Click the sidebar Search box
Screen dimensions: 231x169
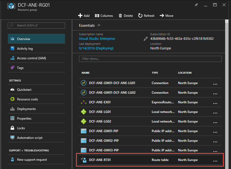point(37,25)
